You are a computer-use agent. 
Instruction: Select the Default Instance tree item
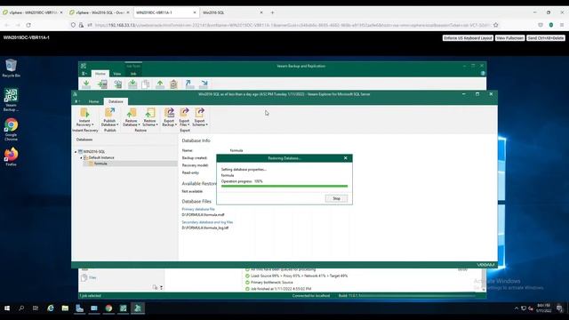(101, 158)
